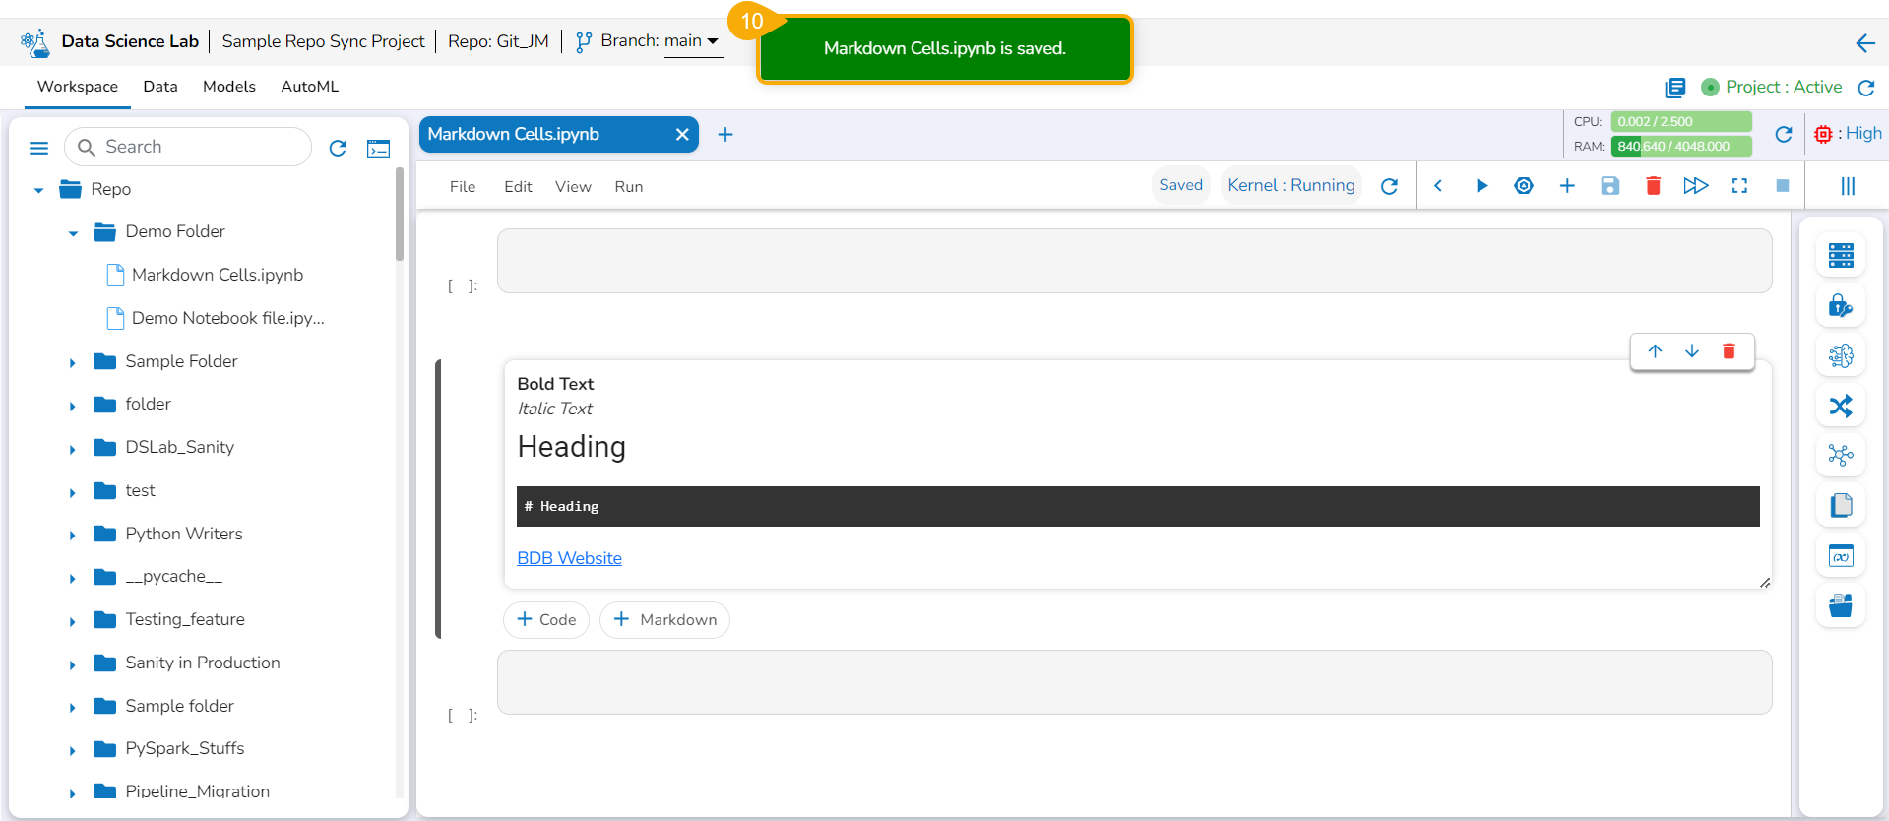
Task: Run the current notebook cell
Action: click(x=1481, y=186)
